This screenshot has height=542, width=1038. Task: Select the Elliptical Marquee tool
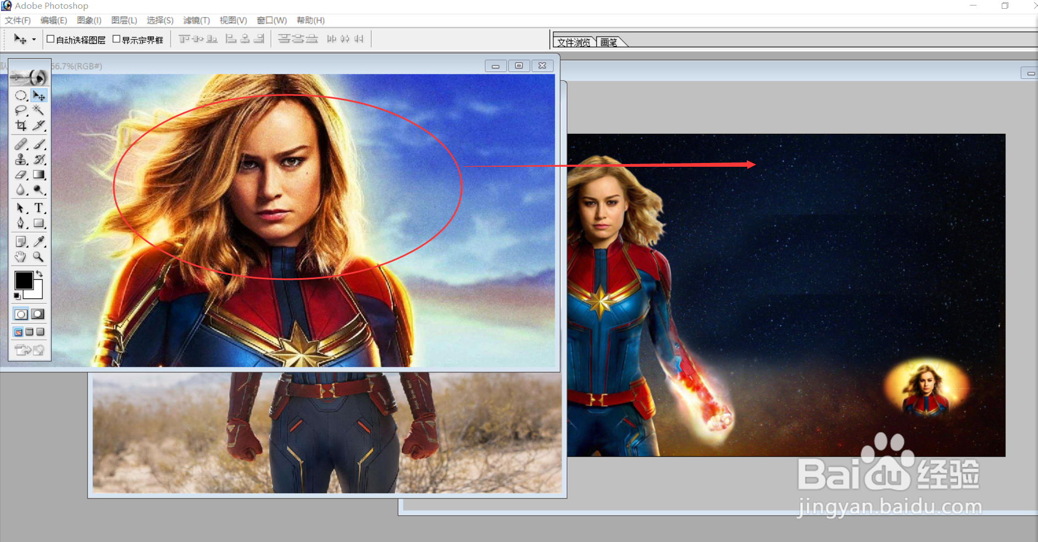(21, 95)
